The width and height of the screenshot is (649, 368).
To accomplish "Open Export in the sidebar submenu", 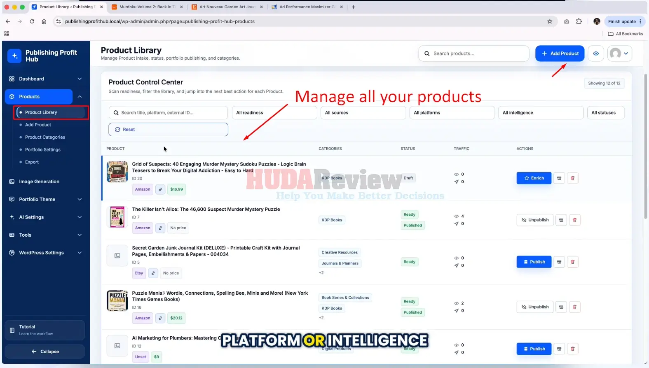I will click(x=32, y=162).
